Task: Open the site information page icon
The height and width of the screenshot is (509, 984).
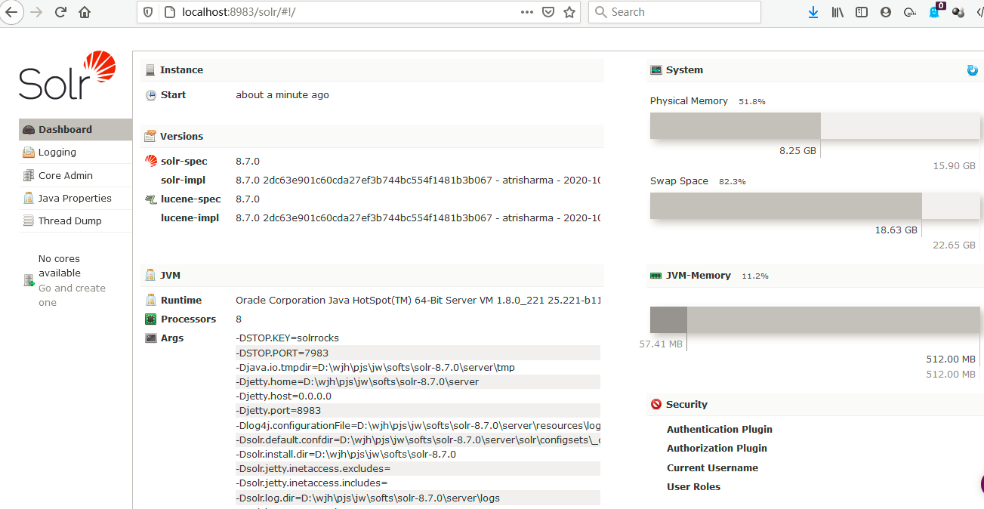Action: (169, 12)
